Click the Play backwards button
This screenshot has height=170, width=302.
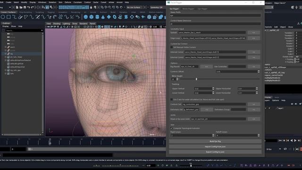[x=292, y=141]
